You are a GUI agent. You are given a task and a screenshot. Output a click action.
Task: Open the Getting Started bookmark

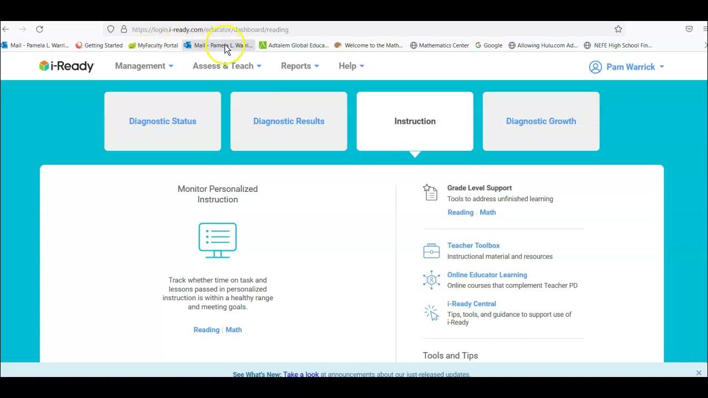pos(99,45)
